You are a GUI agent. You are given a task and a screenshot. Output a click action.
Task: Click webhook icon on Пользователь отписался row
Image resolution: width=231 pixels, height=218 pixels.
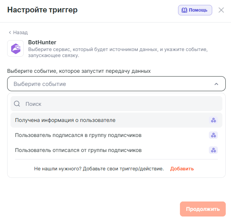[213, 150]
